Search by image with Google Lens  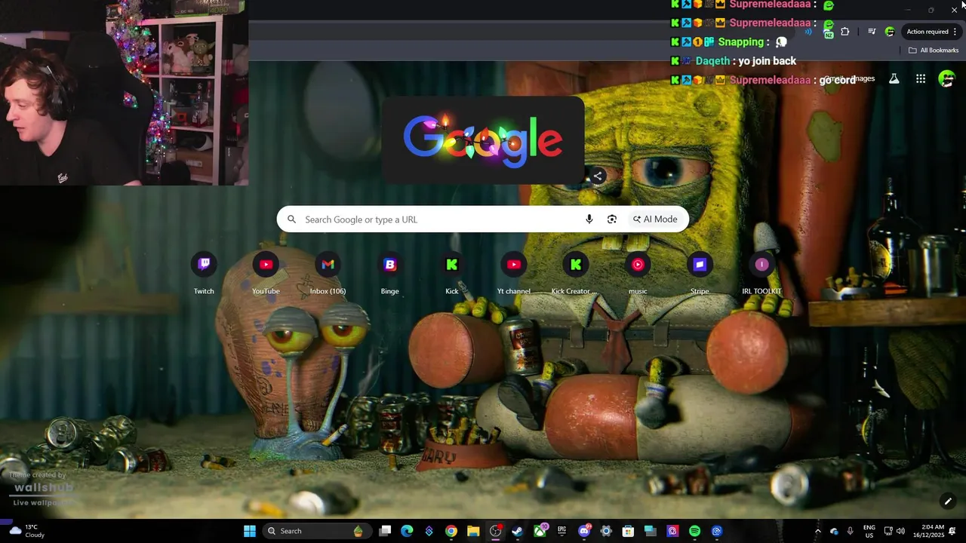tap(612, 219)
